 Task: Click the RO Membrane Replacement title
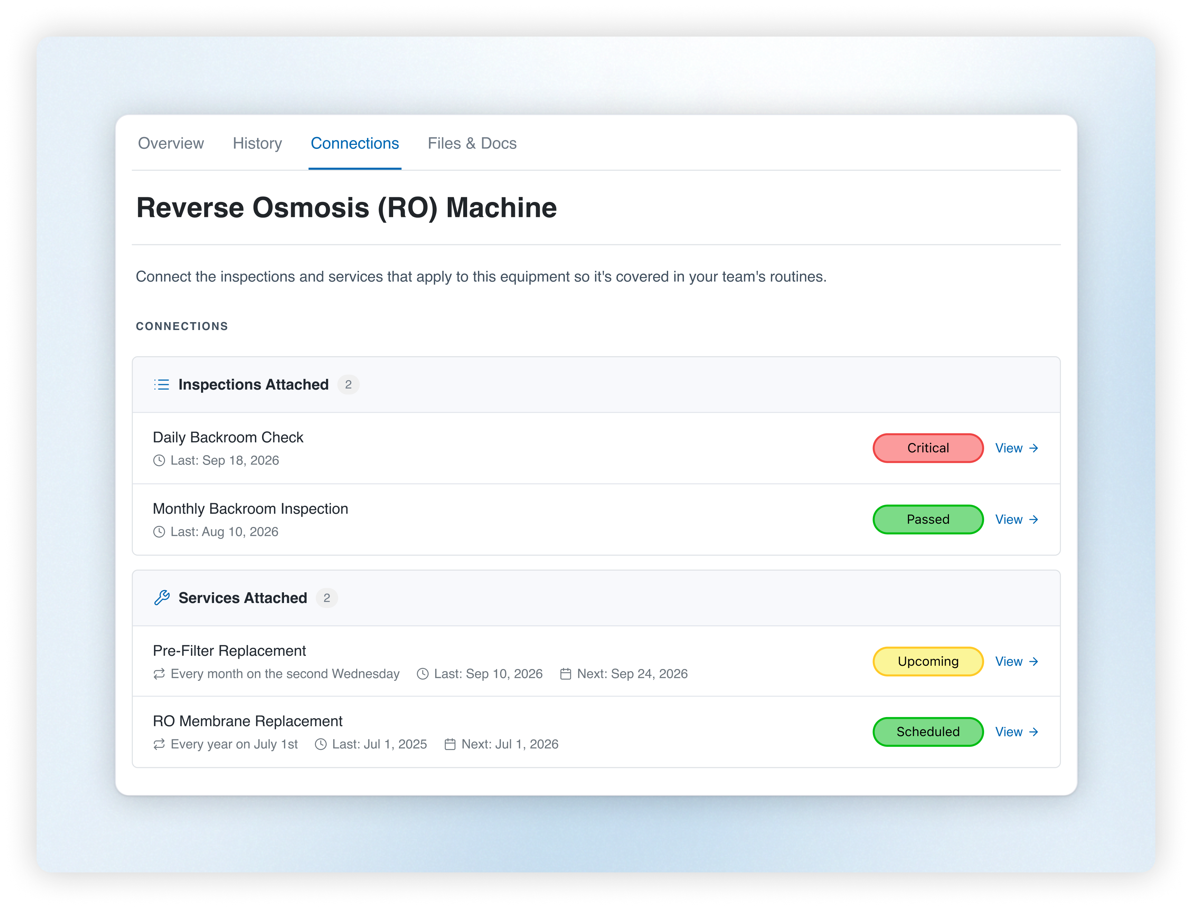click(x=247, y=721)
